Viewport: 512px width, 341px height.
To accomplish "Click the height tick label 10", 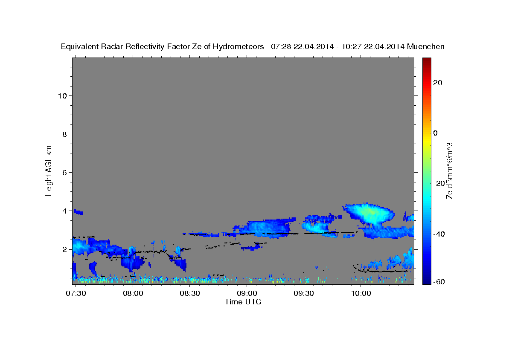I will coord(64,95).
